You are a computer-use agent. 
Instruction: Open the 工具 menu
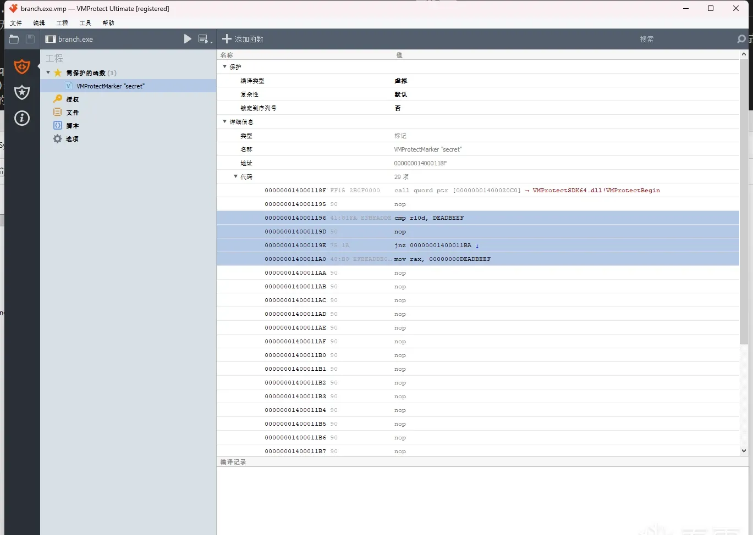point(85,23)
